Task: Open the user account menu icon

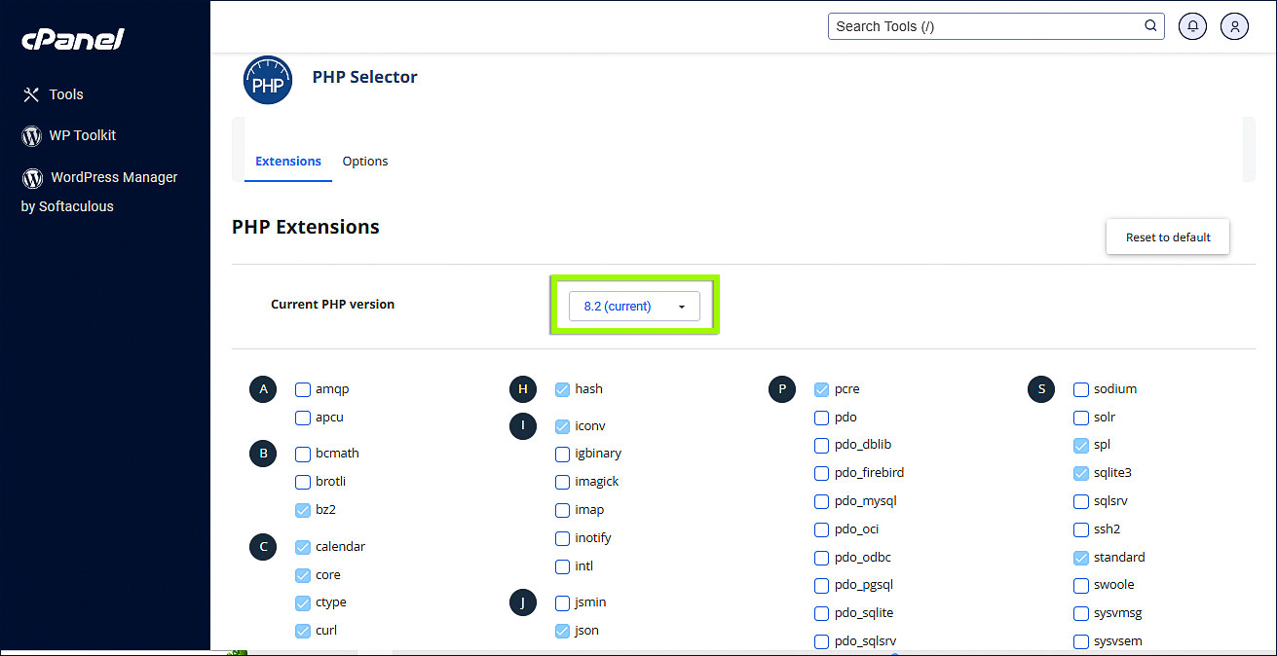Action: pos(1234,26)
